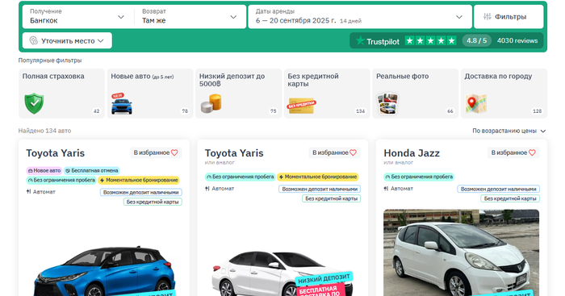Click the Популярные фильтры heading
Screen dimensions: 565x296
[x=50, y=60]
